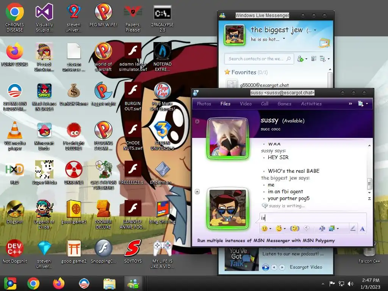Expand the emoticon dropdown arrow
The height and width of the screenshot is (291, 388).
(x=270, y=228)
